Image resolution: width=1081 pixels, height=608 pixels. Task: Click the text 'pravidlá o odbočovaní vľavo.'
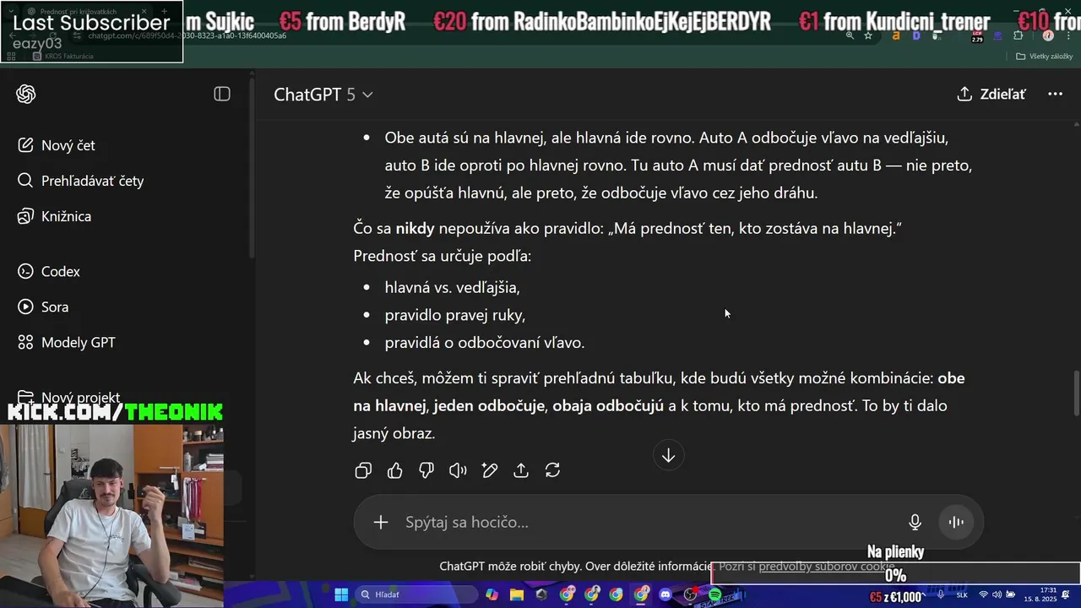(485, 343)
